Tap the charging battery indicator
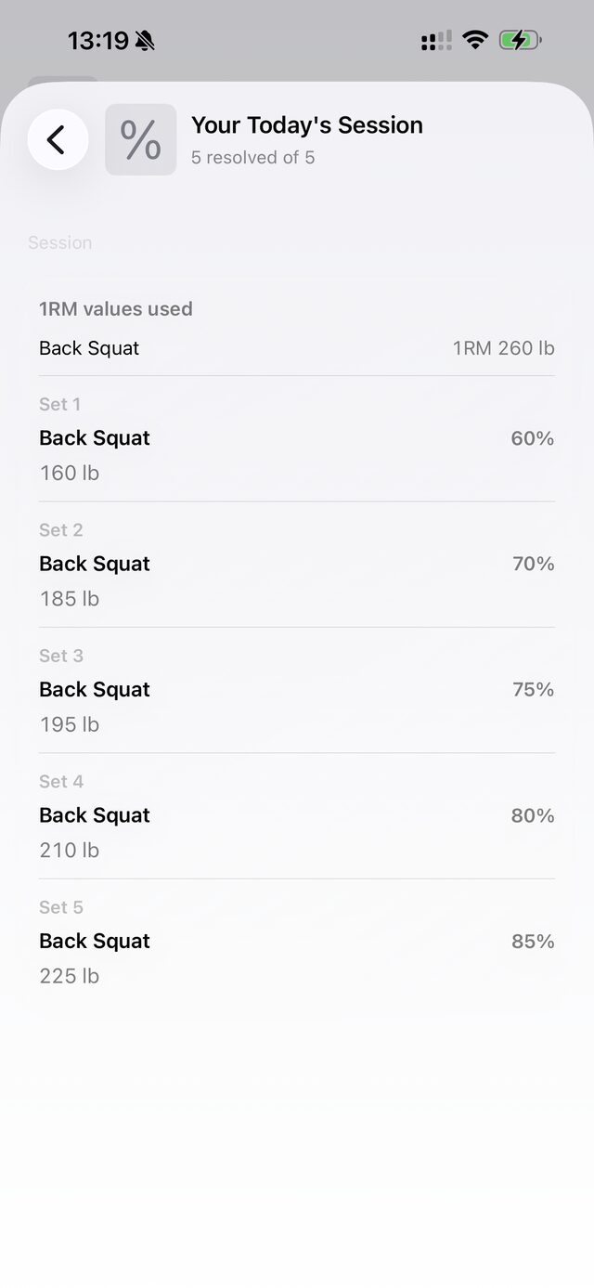Viewport: 594px width, 1288px height. [x=517, y=40]
